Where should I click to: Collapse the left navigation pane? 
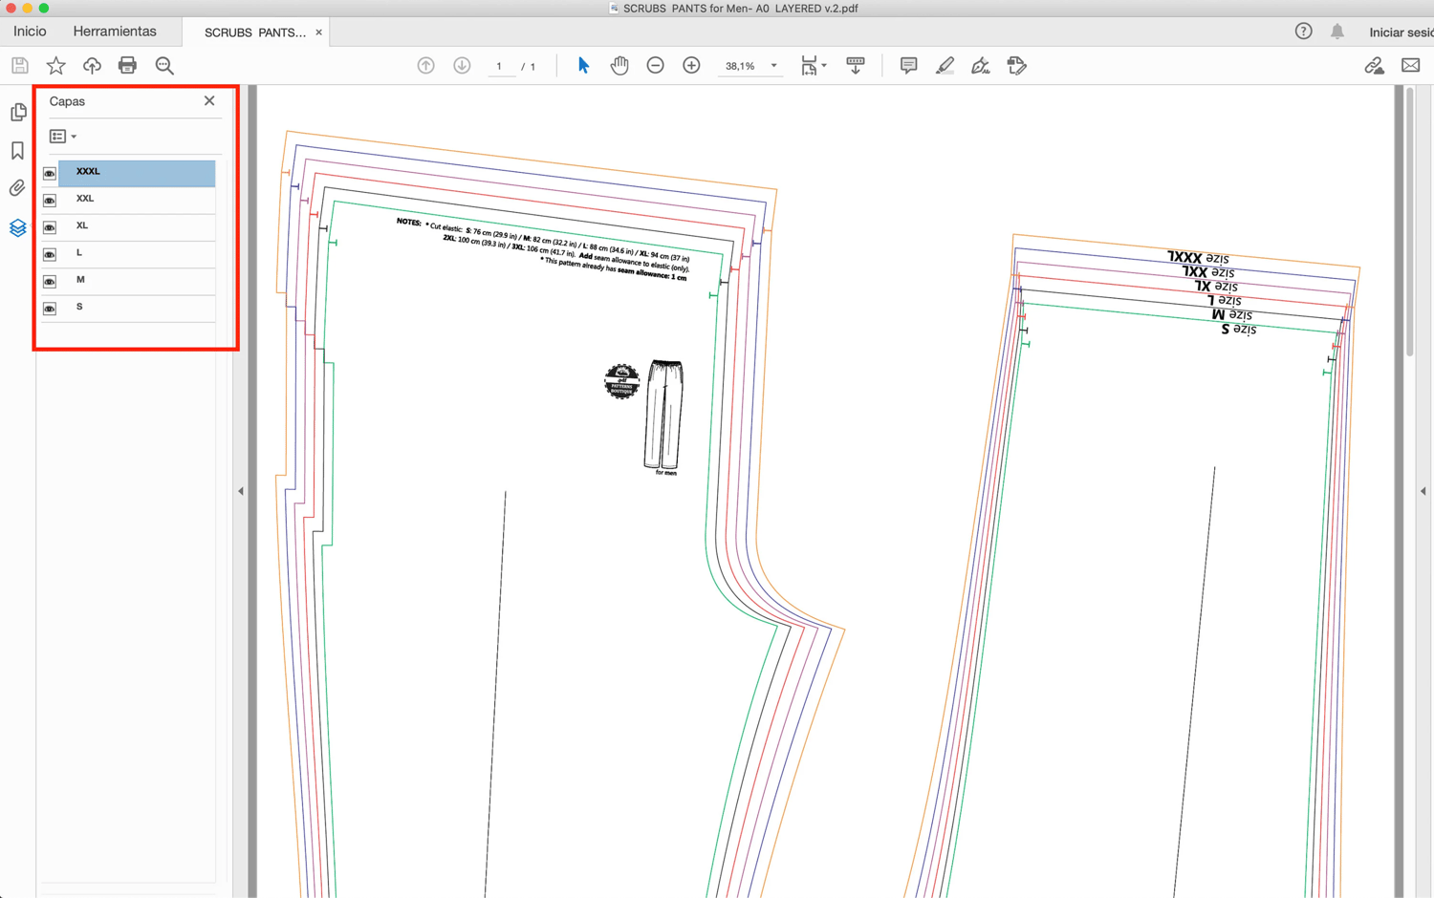click(241, 491)
